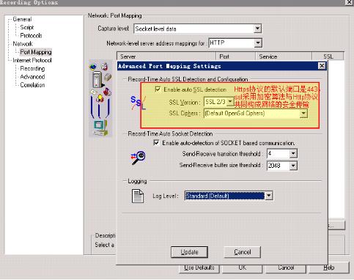Select Script in the options tree

(x=27, y=27)
